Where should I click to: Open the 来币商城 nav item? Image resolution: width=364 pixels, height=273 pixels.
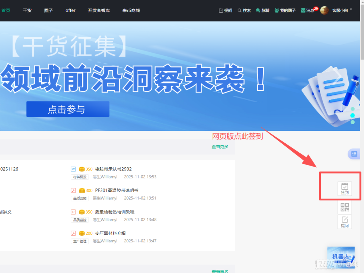131,10
